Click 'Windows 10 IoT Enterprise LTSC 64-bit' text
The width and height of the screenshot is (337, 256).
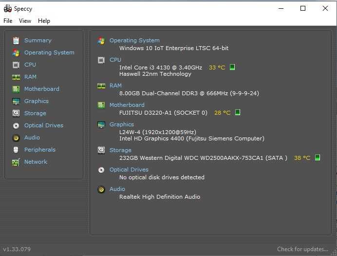pyautogui.click(x=174, y=48)
